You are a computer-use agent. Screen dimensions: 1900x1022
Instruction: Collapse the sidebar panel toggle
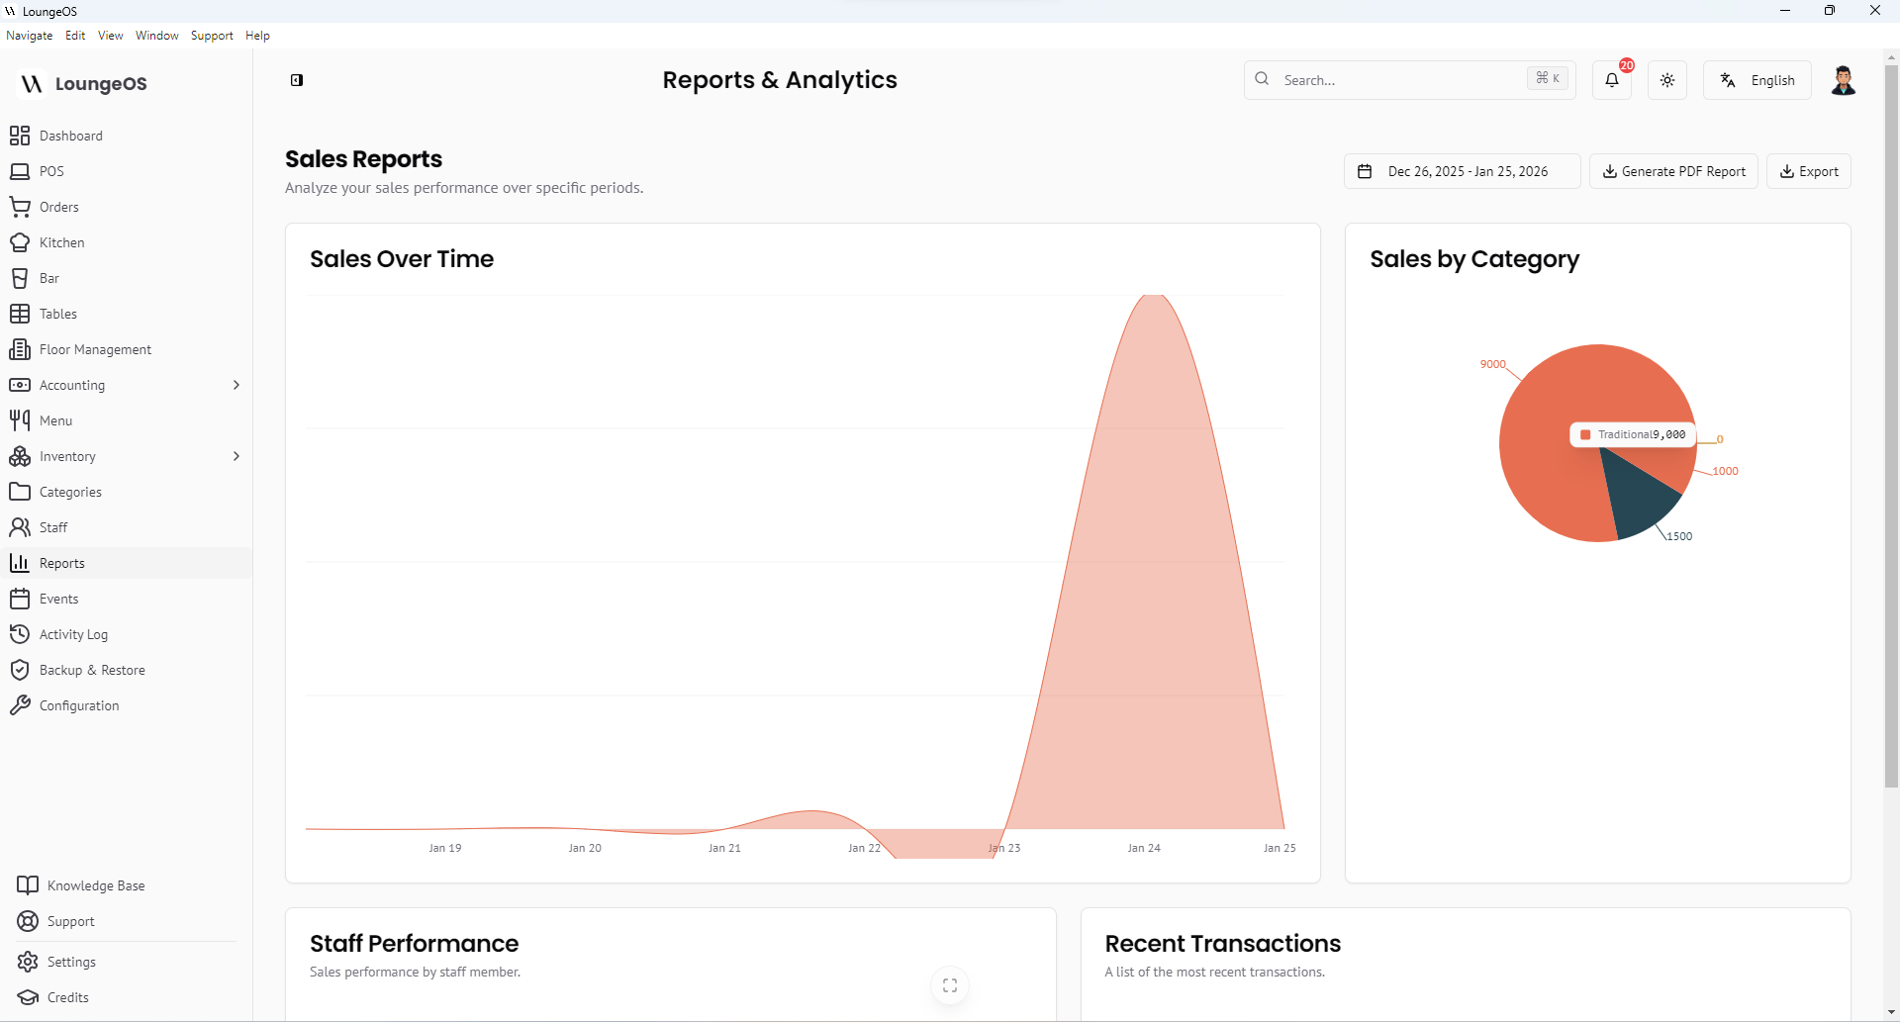coord(297,80)
